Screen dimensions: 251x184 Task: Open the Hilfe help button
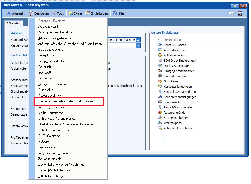(118, 13)
